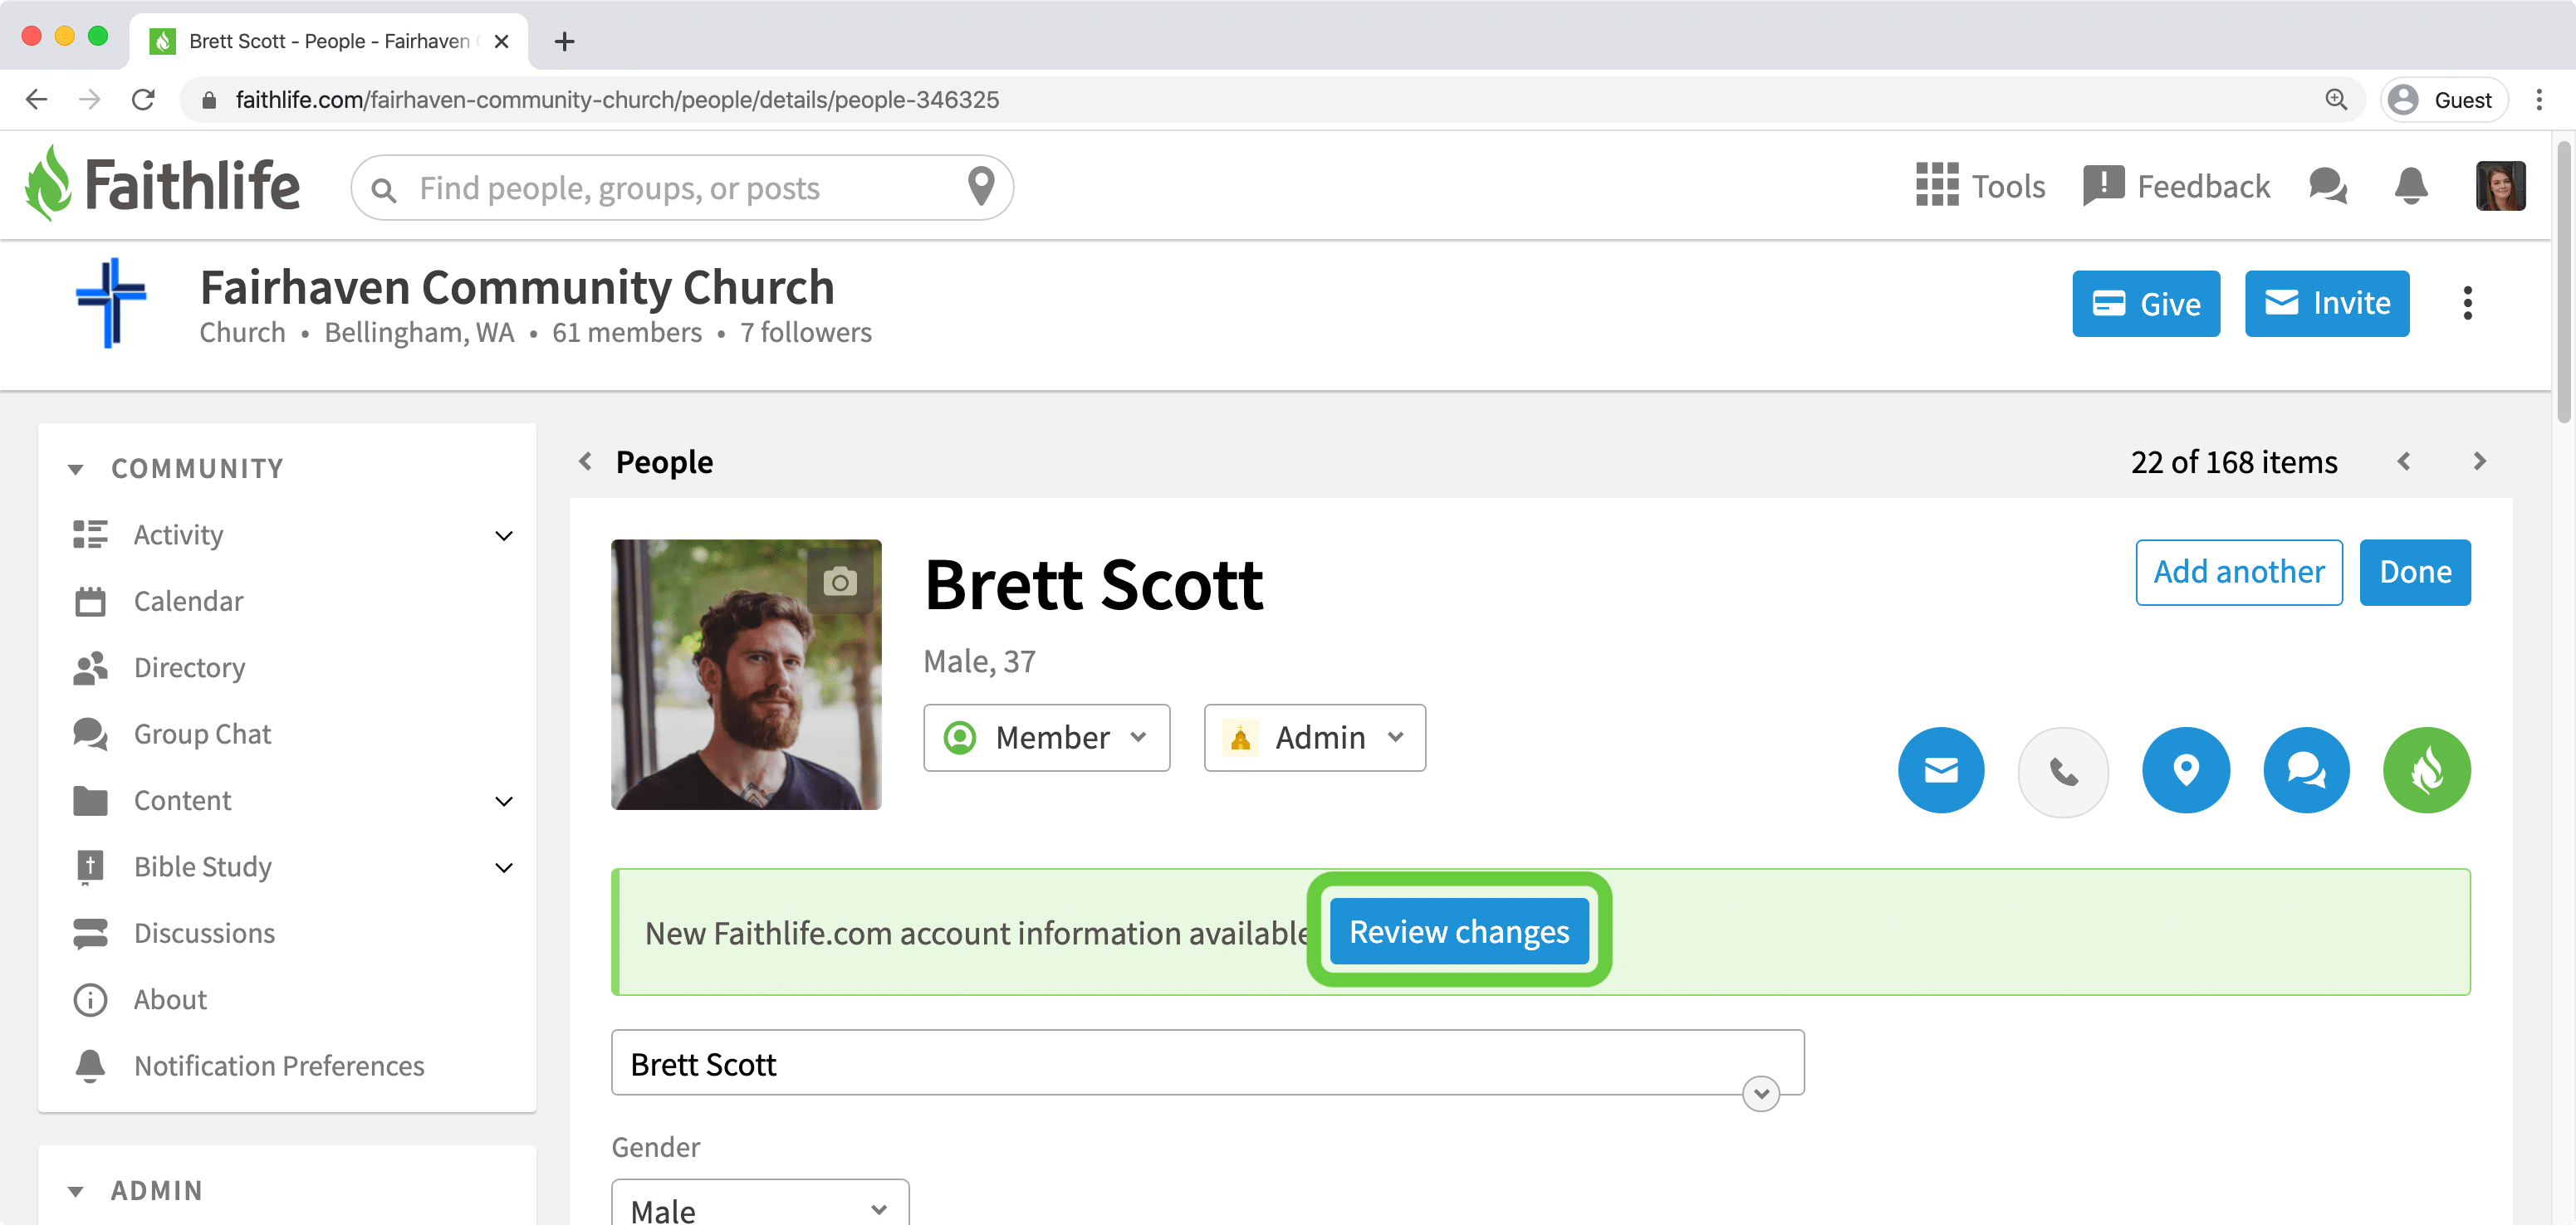This screenshot has height=1225, width=2576.
Task: Open Activity in the sidebar
Action: click(x=179, y=534)
